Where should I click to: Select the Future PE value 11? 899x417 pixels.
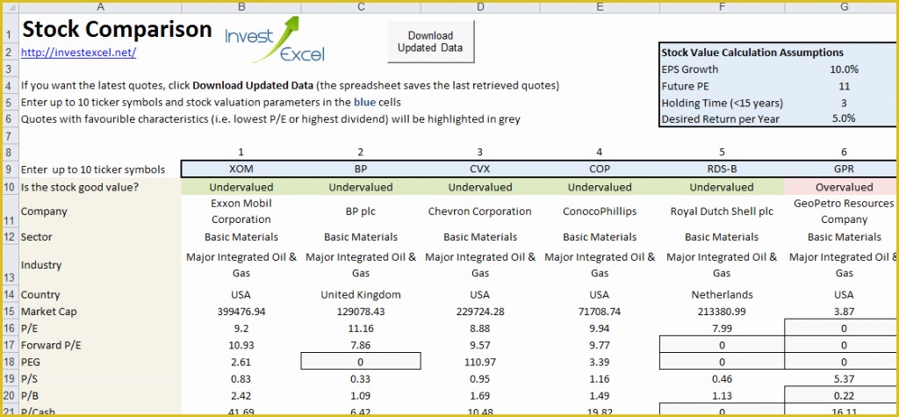pos(844,87)
